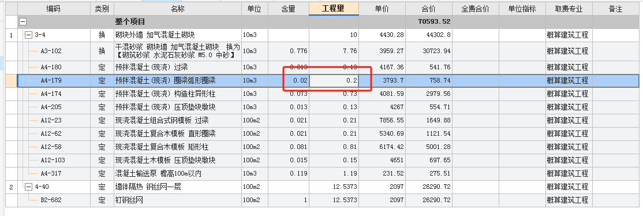Click the name 钉钢丝网
This screenshot has height=216, width=643.
coord(129,200)
